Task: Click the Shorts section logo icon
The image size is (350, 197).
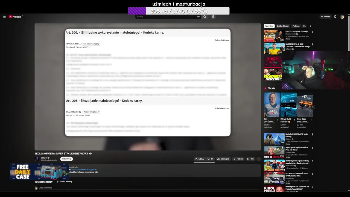Action: 265,88
